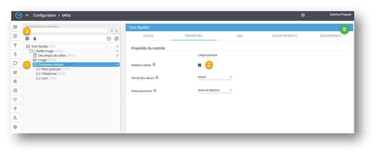
Task: Go back using the header arrow
Action: click(27, 15)
